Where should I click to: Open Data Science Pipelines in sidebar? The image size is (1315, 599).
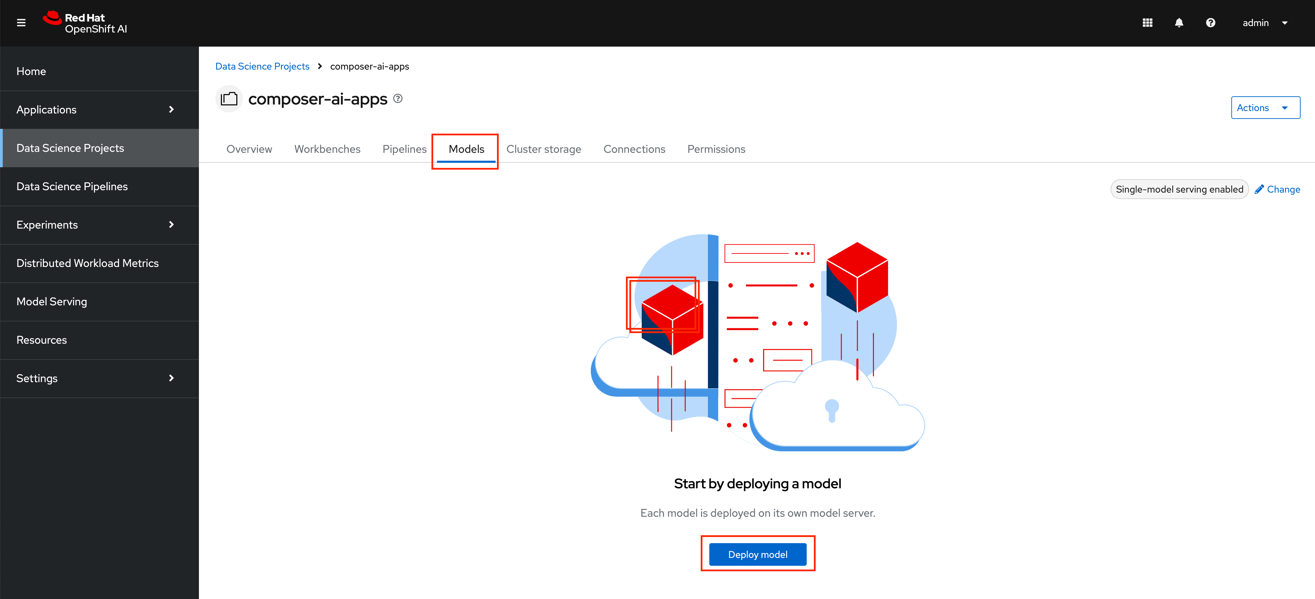click(99, 187)
